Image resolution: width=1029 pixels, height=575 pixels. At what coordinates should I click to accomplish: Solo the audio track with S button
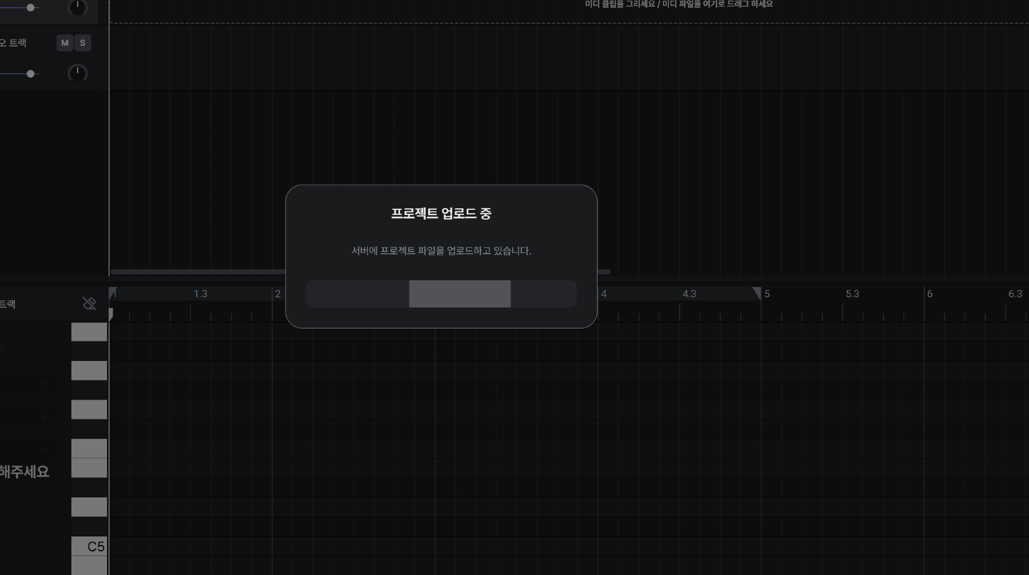(83, 43)
